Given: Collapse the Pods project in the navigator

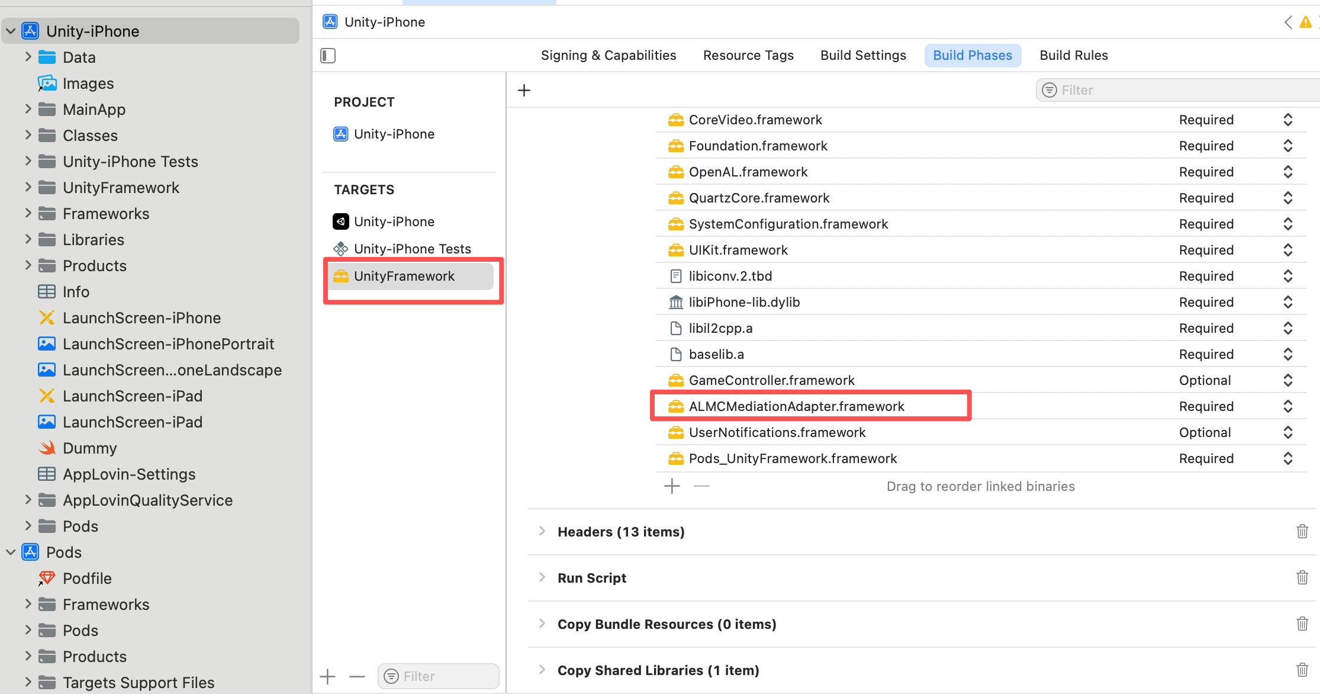Looking at the screenshot, I should (x=11, y=552).
